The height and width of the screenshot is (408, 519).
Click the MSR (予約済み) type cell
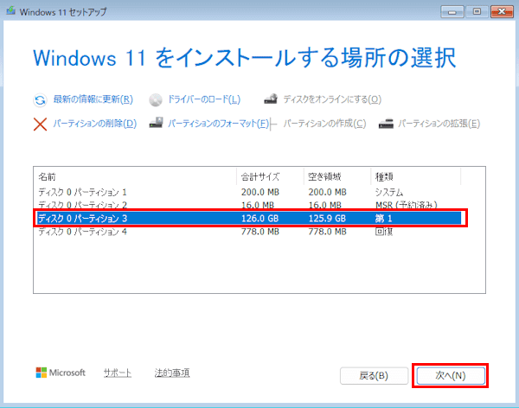coord(407,205)
